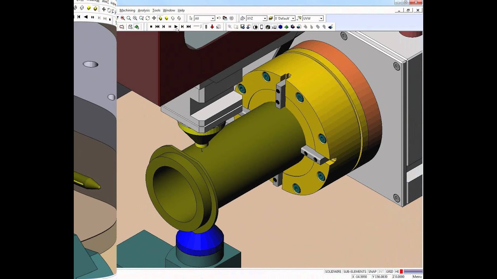Screen dimensions: 497x279
Task: Click the green stacked blocks icon
Action: coord(286,27)
